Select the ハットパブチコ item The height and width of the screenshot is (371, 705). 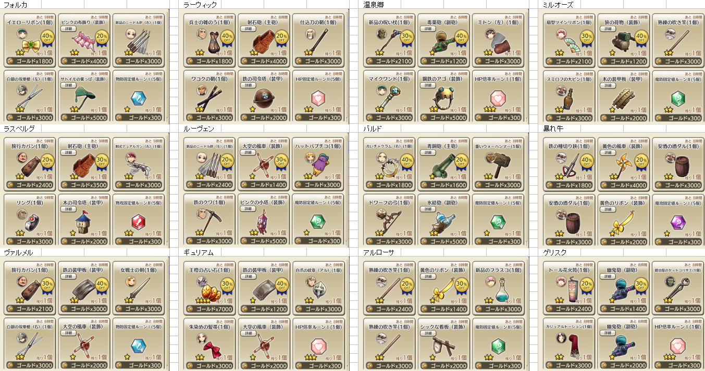(318, 163)
